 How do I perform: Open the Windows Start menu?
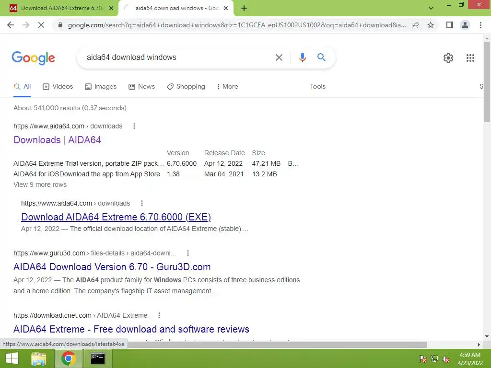tap(12, 358)
